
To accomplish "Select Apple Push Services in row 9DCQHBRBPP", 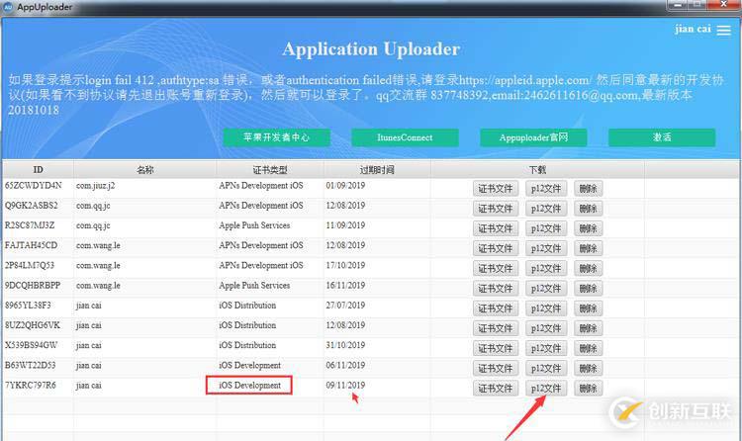I will click(254, 286).
